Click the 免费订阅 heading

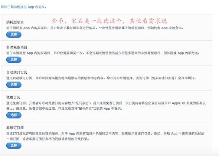coord(13,97)
